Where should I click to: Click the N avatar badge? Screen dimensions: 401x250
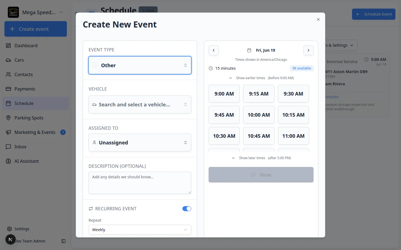[x=11, y=239]
